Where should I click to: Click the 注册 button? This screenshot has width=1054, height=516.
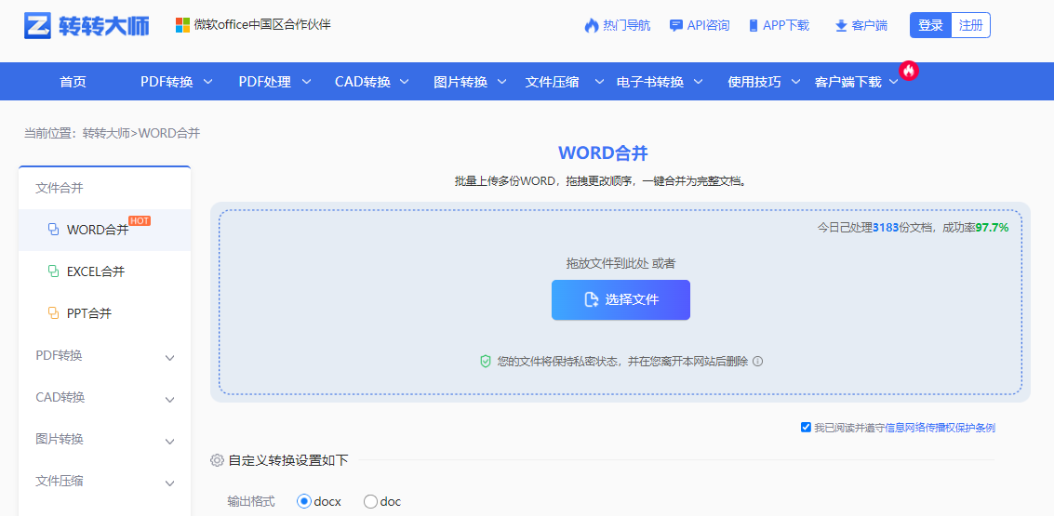(970, 25)
